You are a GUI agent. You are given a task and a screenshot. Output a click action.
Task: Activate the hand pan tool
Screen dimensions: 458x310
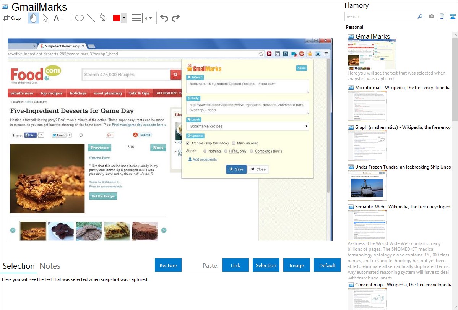point(34,18)
